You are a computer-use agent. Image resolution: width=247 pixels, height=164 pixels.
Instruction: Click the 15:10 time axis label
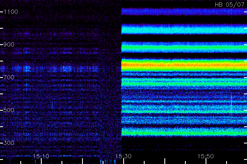[41, 156]
